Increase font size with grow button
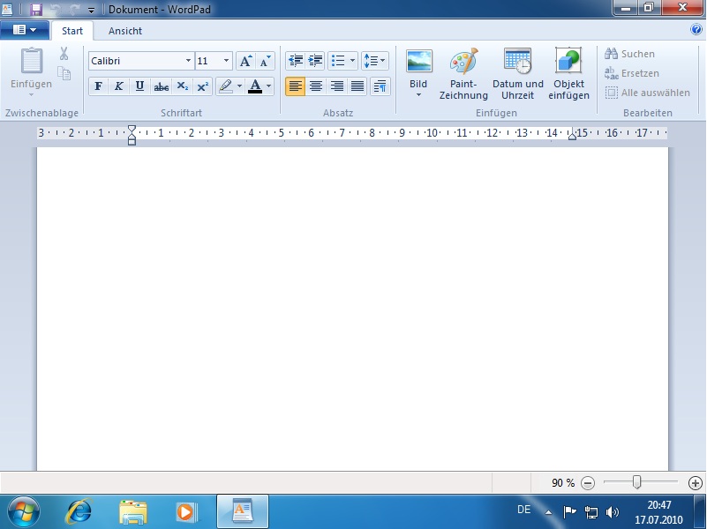The width and height of the screenshot is (707, 529). [x=246, y=61]
